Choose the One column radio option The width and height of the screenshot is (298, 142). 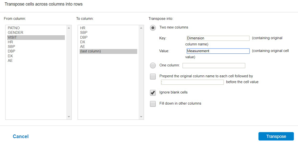[x=153, y=65]
